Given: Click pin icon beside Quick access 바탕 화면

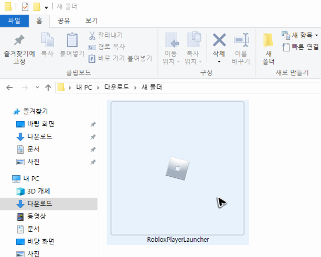Looking at the screenshot, I should [x=93, y=124].
